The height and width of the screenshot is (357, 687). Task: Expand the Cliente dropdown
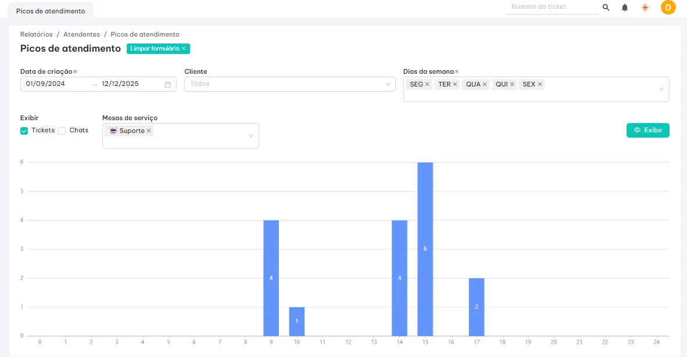click(388, 84)
